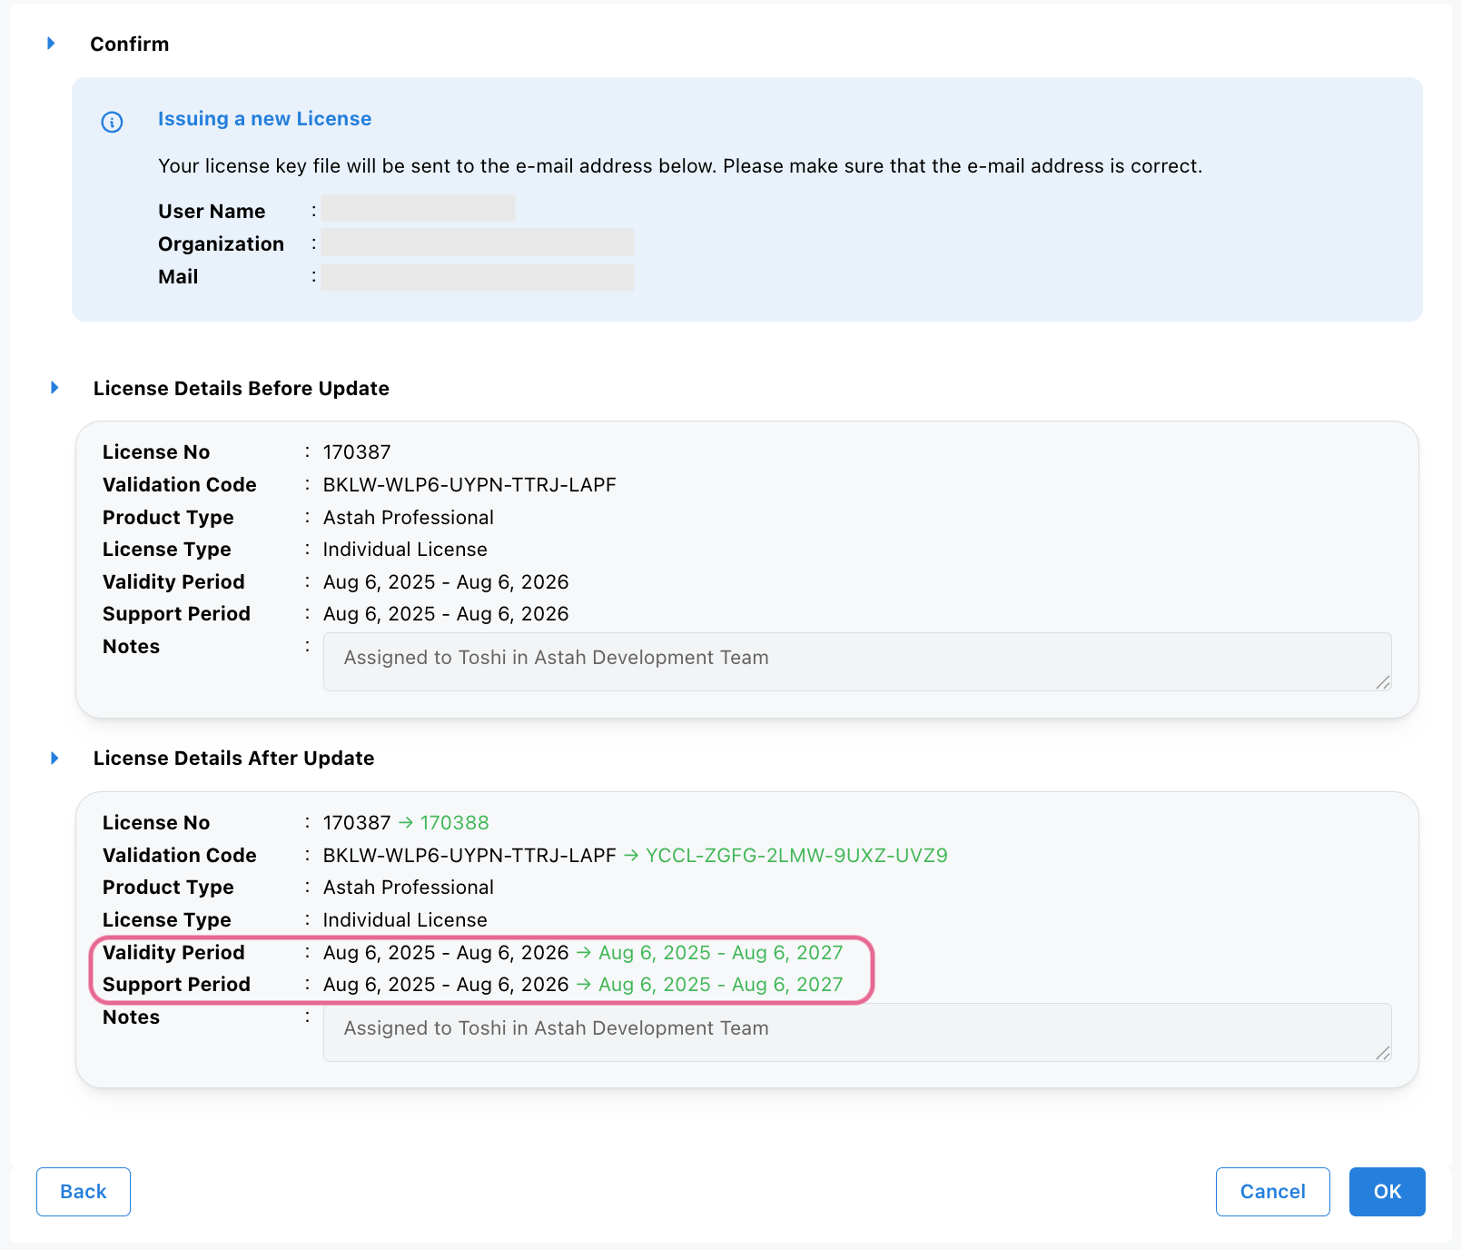Click the Confirm section title
This screenshot has height=1250, width=1462.
[x=129, y=45]
